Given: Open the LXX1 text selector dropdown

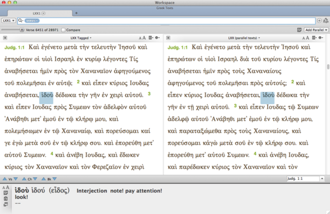Looking at the screenshot, I should pos(8,21).
